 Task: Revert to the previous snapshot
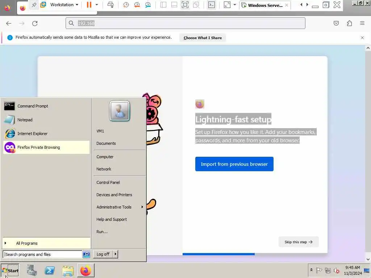[x=137, y=5]
